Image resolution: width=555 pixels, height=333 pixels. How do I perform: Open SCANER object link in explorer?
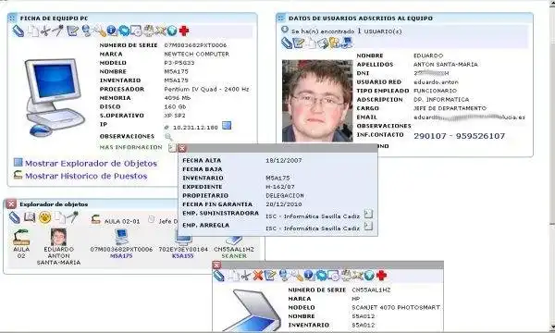coord(234,256)
